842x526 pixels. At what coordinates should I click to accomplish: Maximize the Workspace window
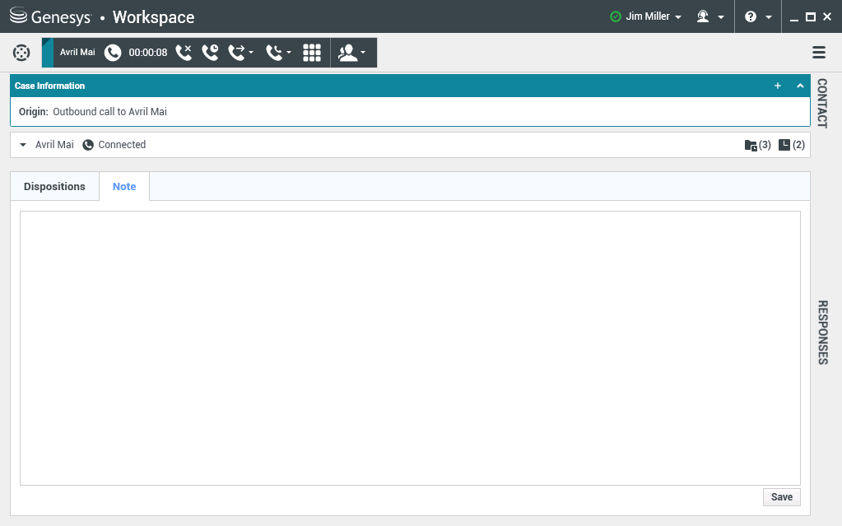pyautogui.click(x=811, y=17)
